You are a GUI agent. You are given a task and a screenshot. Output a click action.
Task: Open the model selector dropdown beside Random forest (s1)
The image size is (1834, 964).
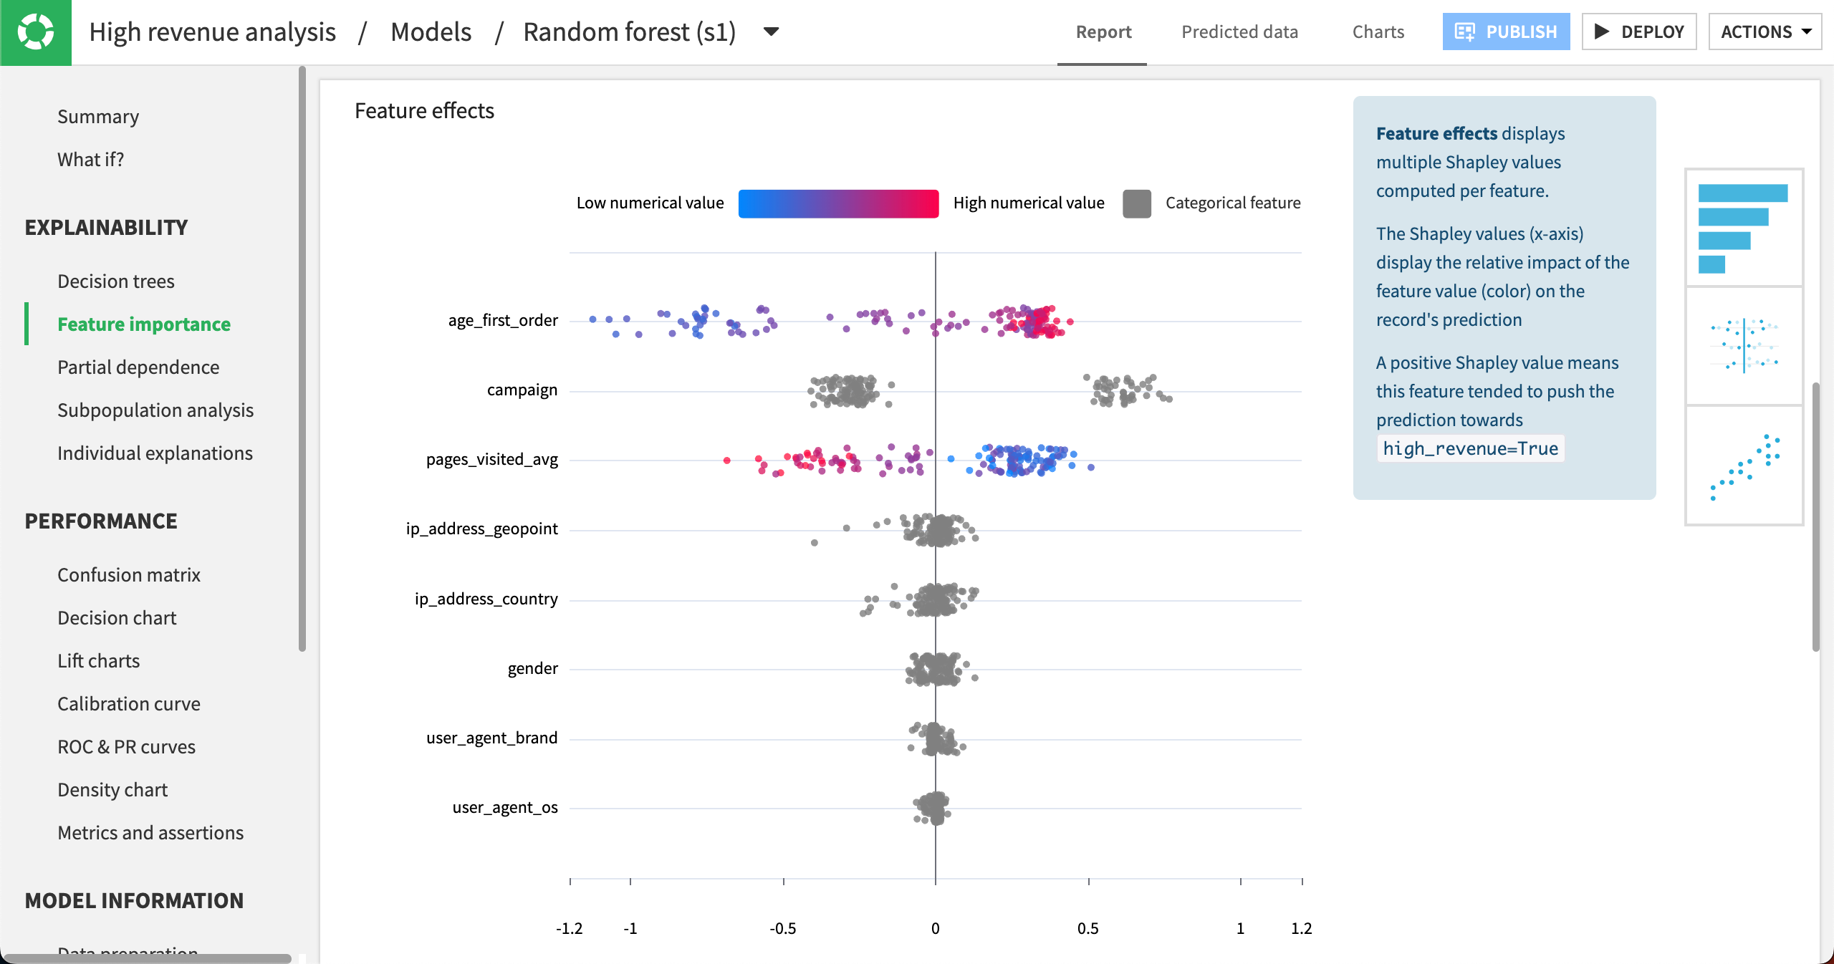click(771, 32)
